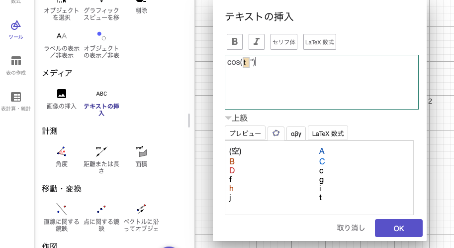Viewport: 454px width, 248px height.
Task: Switch to the αβγ symbols tab
Action: pyautogui.click(x=295, y=133)
